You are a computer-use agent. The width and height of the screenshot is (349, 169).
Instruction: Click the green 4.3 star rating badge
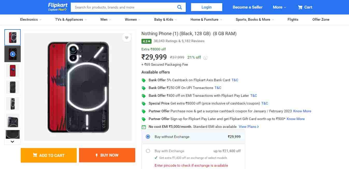(146, 41)
